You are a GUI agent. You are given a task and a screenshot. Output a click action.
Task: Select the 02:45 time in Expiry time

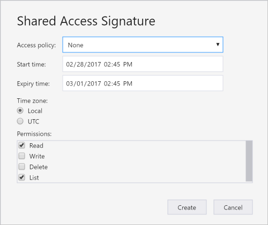tap(112, 83)
